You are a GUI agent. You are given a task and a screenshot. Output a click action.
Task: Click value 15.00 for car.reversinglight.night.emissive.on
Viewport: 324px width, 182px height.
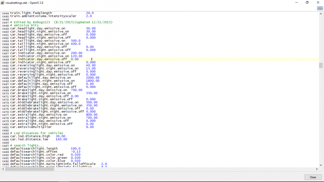91,69
